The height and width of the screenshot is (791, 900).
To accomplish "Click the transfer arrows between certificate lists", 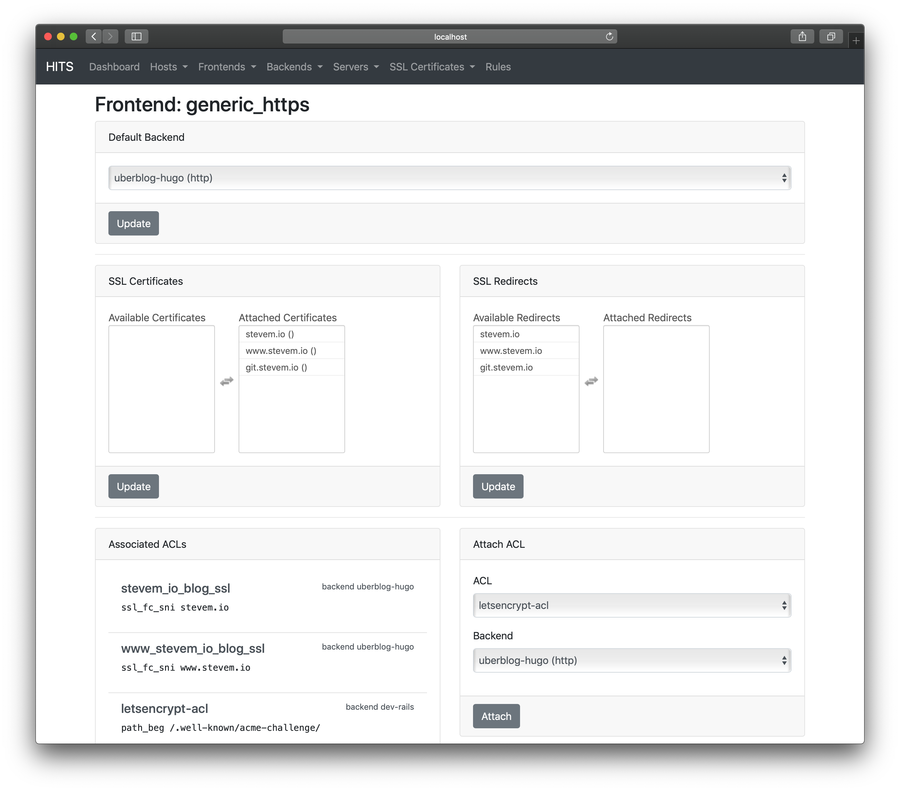I will click(x=226, y=381).
